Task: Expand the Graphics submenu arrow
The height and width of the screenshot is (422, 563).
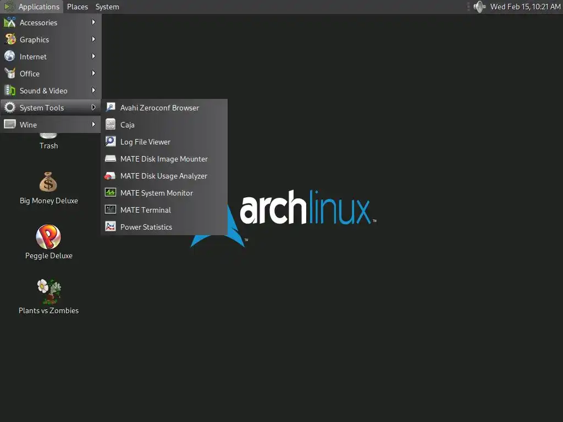Action: [x=93, y=39]
